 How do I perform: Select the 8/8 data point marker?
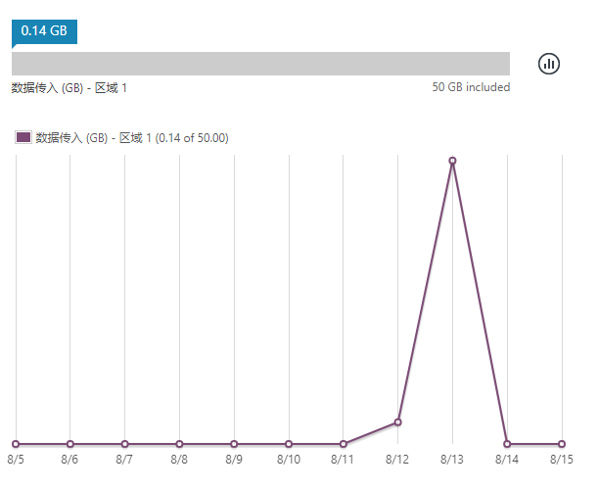click(179, 444)
